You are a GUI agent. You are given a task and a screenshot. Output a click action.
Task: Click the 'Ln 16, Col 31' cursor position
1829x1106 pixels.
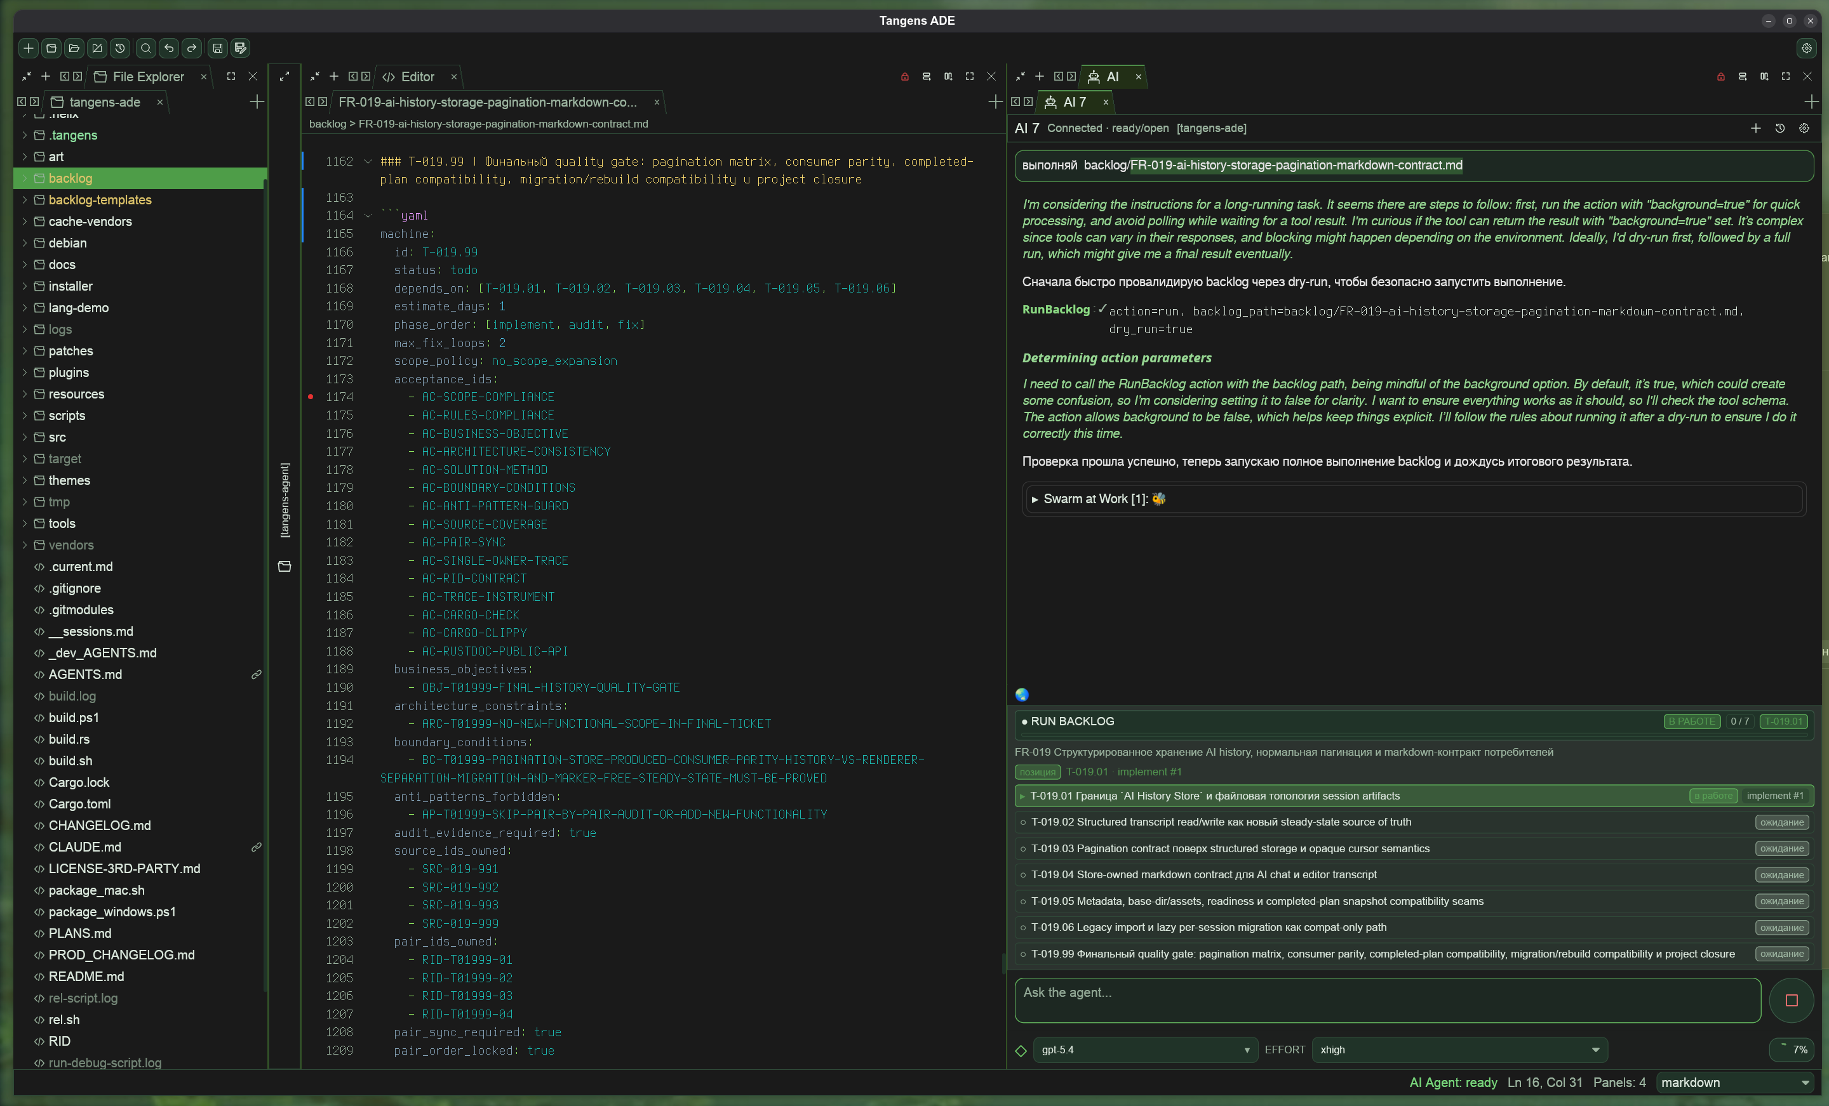(1544, 1083)
